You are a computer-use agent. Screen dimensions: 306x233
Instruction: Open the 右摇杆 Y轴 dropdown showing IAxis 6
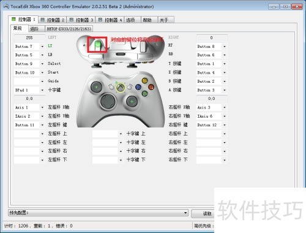pos(212,116)
